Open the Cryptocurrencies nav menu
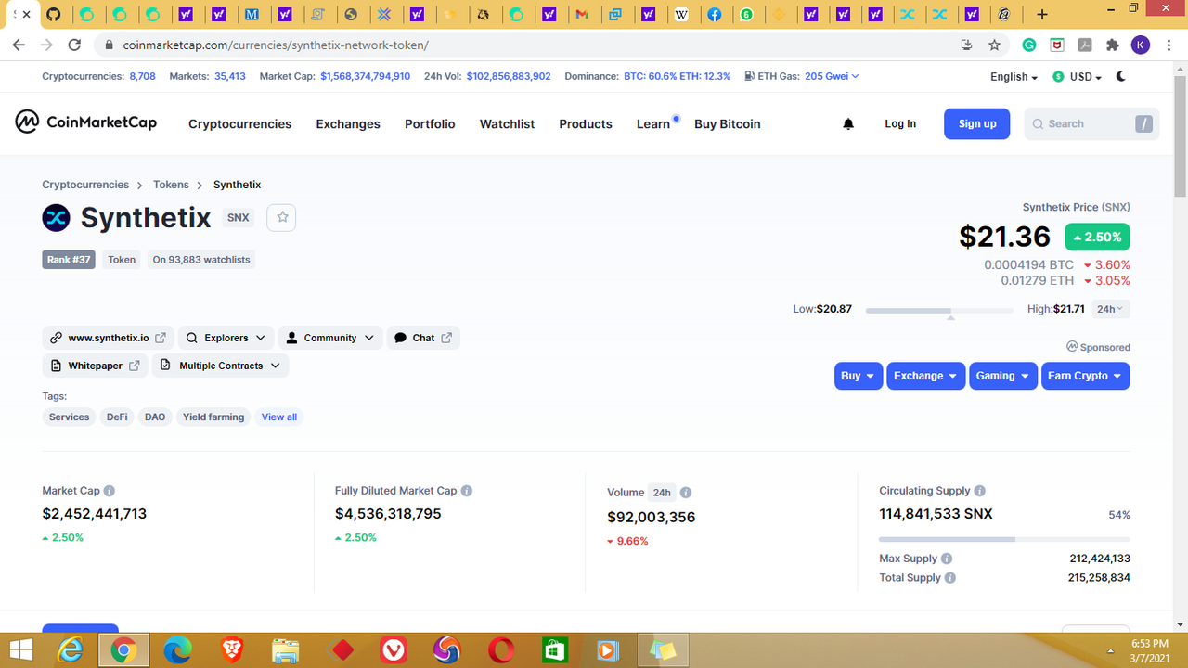 239,123
